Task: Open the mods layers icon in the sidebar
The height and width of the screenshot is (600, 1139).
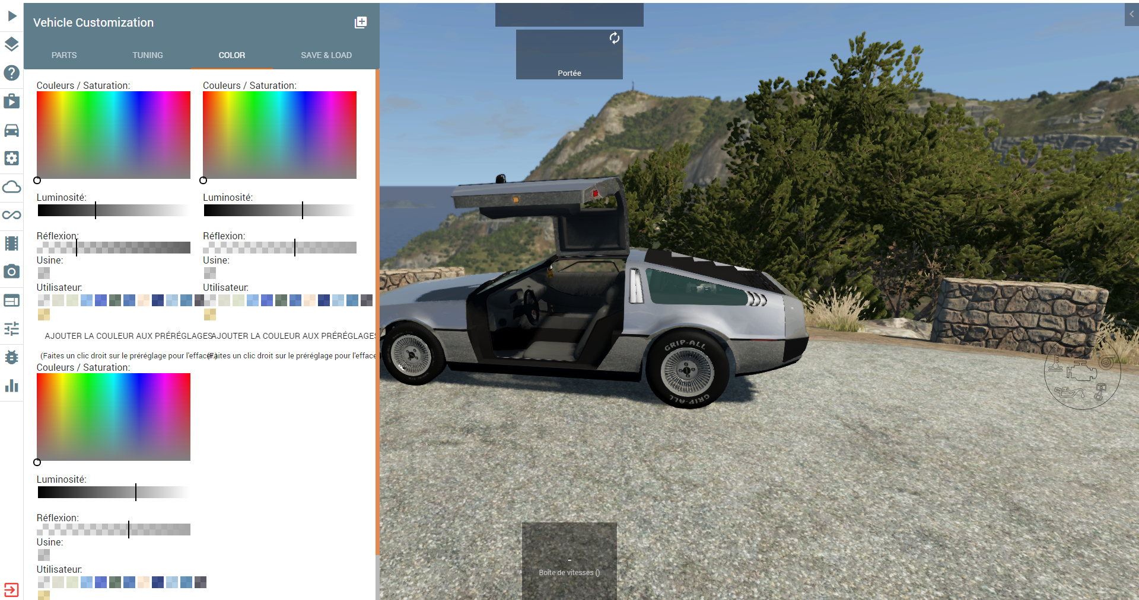Action: 11,44
